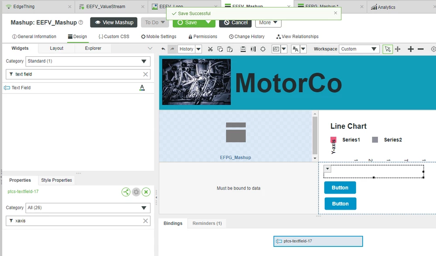Screen dimensions: 436x256
Task: Switch to the Layout panel tab
Action: [x=56, y=48]
